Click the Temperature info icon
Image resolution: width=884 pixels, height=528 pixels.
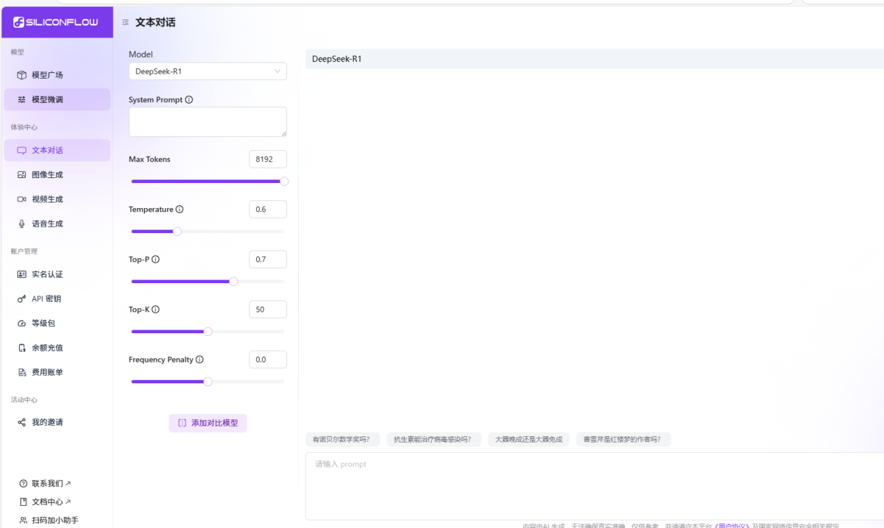[x=180, y=209]
